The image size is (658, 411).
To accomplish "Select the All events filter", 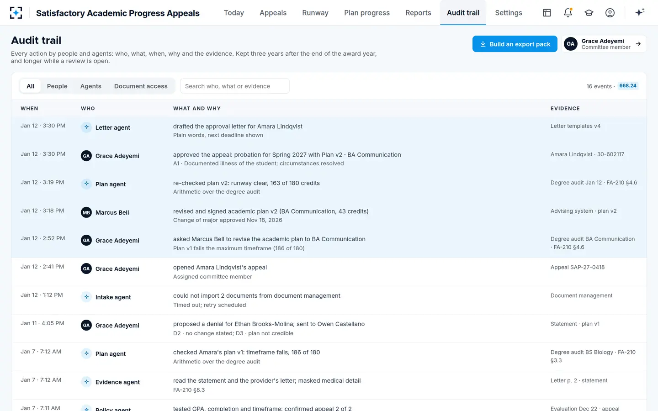I will coord(30,86).
